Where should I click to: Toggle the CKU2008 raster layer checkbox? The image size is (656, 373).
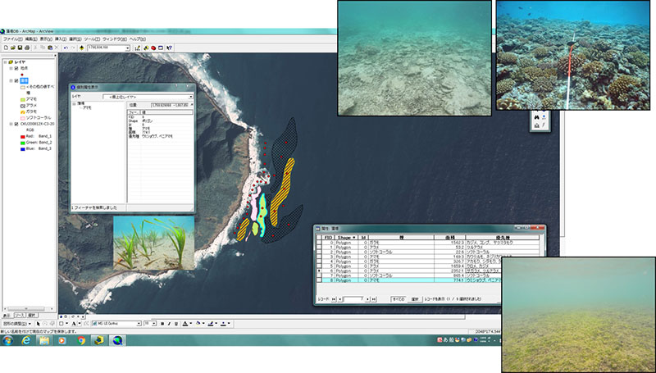16,124
